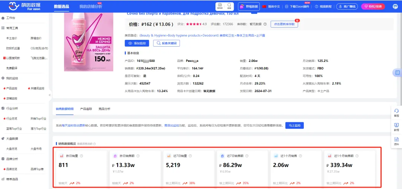Image resolution: width=402 pixels, height=189 pixels.
Task: Open 关键词监控 in sidebar
Action: point(36,88)
